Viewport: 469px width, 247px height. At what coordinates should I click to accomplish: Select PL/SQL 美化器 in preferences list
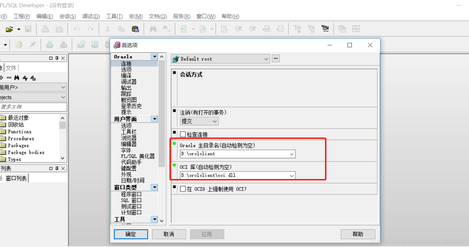pos(138,156)
